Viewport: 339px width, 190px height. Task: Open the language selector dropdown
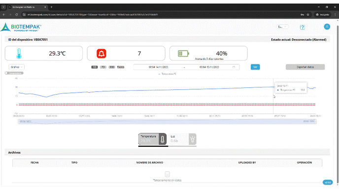point(282,27)
